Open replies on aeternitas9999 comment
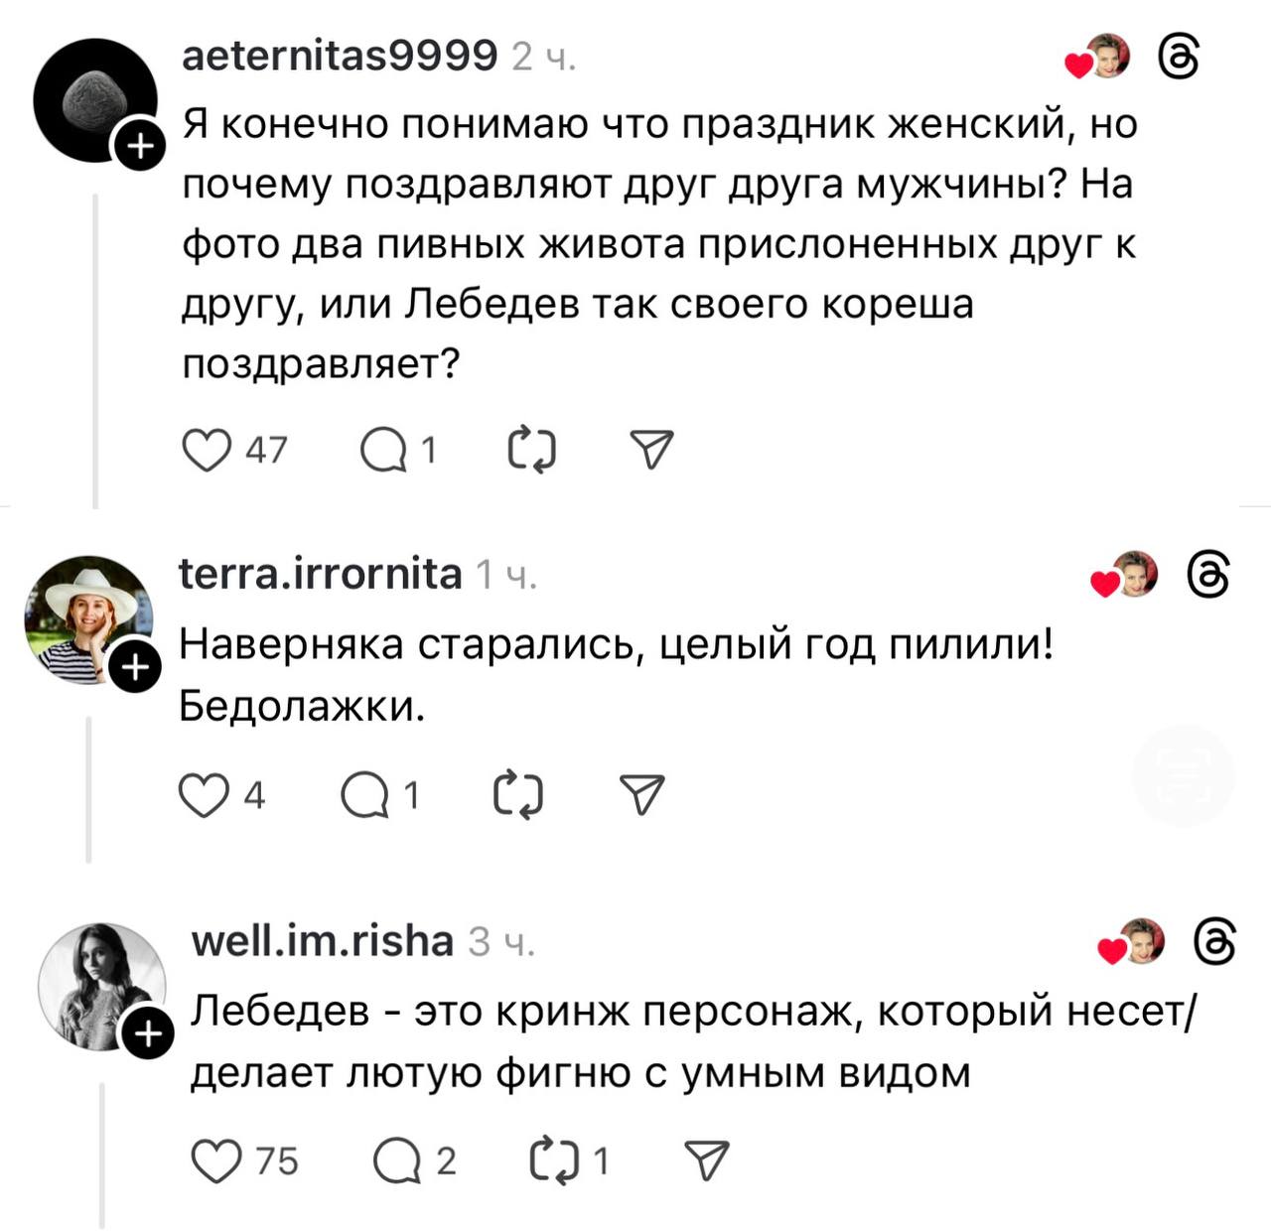1271x1232 pixels. [384, 452]
